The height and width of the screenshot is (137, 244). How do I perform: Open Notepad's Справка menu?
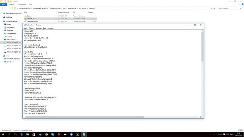point(50,28)
